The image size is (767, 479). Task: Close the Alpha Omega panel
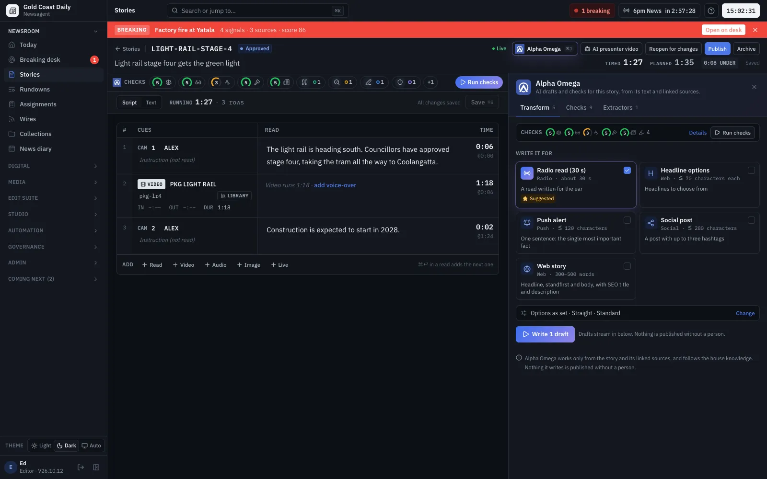click(x=754, y=87)
